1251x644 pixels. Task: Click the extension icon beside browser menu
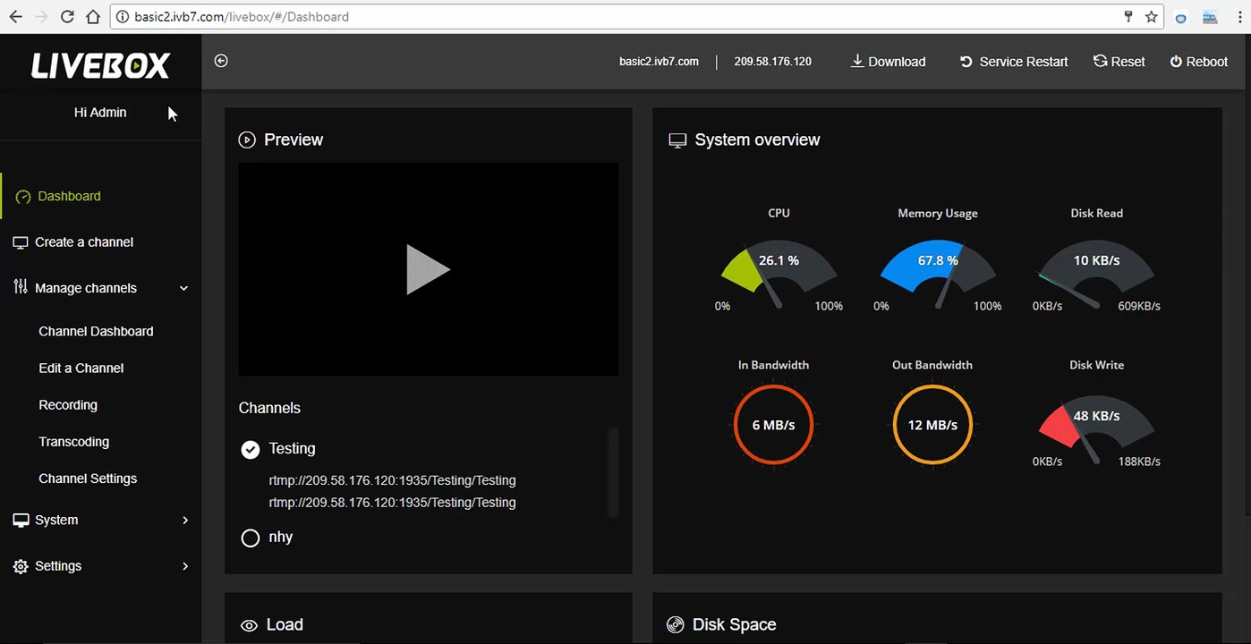point(1211,17)
